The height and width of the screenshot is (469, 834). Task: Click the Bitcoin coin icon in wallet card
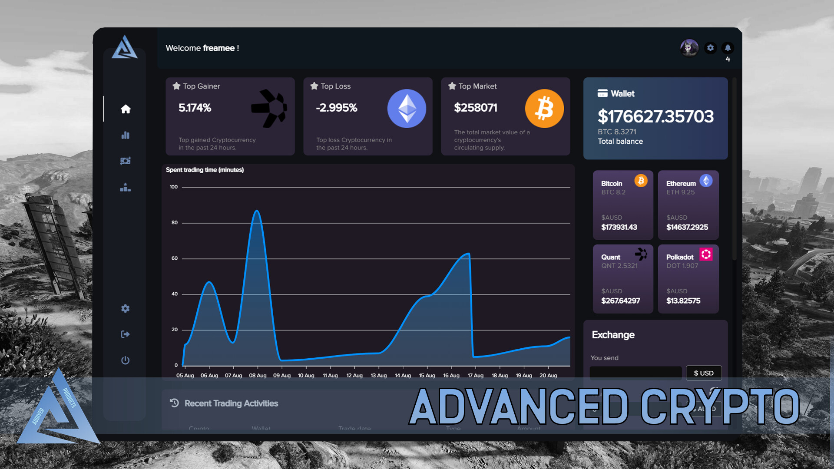tap(641, 181)
